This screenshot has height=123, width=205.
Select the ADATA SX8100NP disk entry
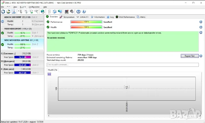point(22,20)
